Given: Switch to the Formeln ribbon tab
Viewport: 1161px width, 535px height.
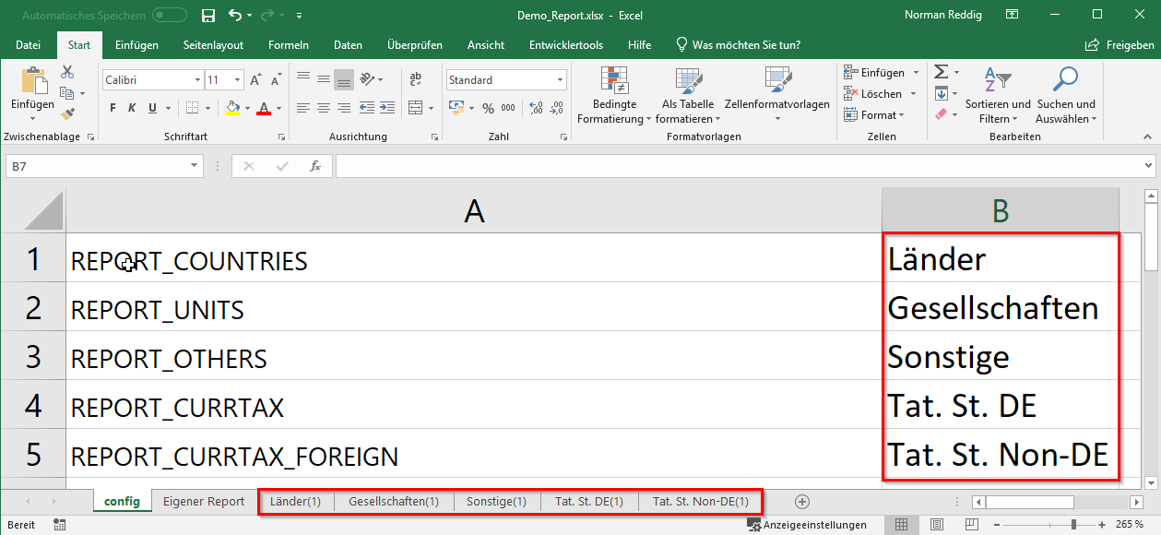Looking at the screenshot, I should pyautogui.click(x=288, y=45).
